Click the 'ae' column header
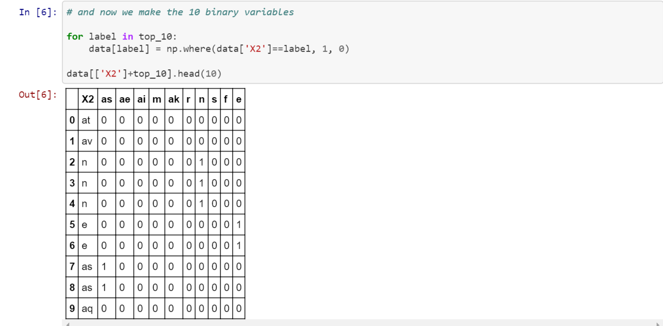 [125, 99]
